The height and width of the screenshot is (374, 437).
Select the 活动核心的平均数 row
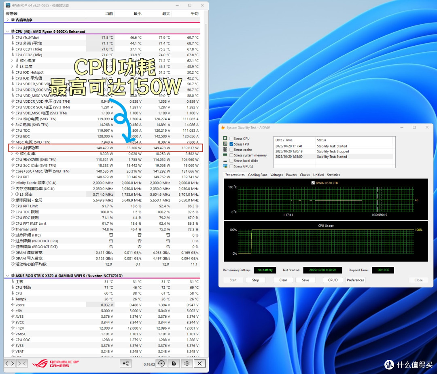(x=102, y=264)
